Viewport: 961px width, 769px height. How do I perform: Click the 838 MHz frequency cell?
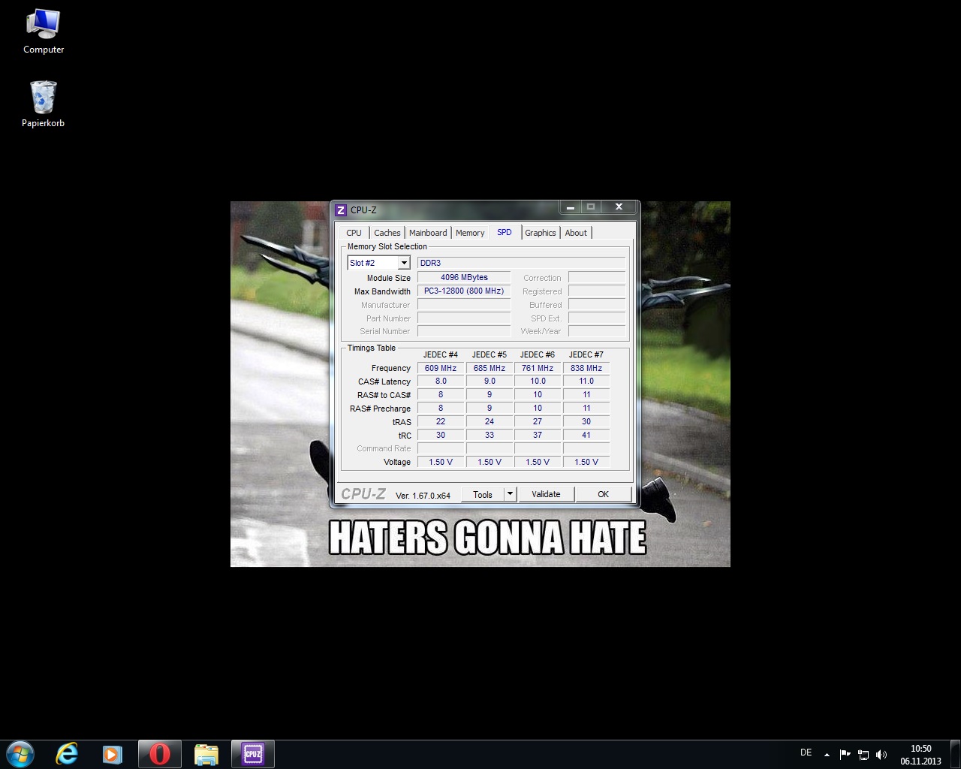586,368
